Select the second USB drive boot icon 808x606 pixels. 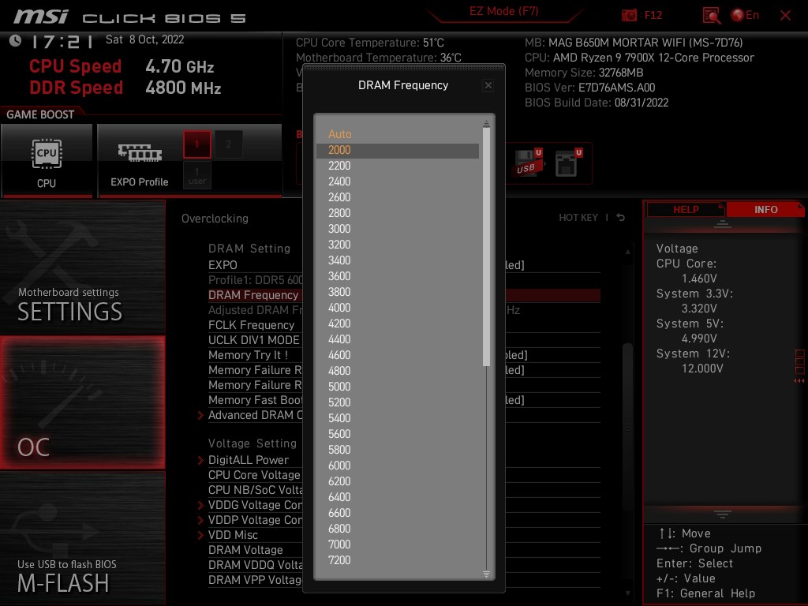(x=568, y=163)
